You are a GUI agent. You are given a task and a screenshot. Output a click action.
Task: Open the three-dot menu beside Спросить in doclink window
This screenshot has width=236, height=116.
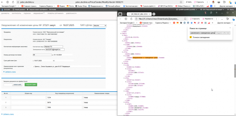pos(207,2)
